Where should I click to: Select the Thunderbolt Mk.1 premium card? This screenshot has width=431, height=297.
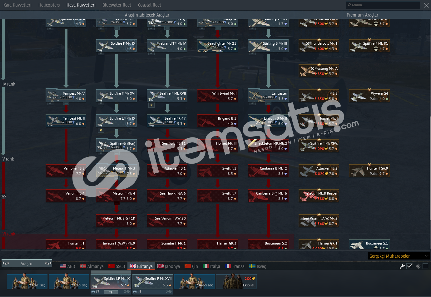click(x=319, y=46)
